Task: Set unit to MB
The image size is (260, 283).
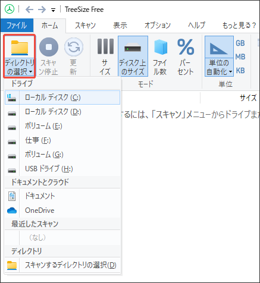Action: point(240,57)
